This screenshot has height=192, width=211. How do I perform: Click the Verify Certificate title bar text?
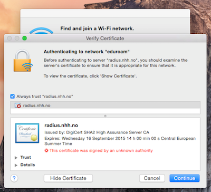pos(105,39)
